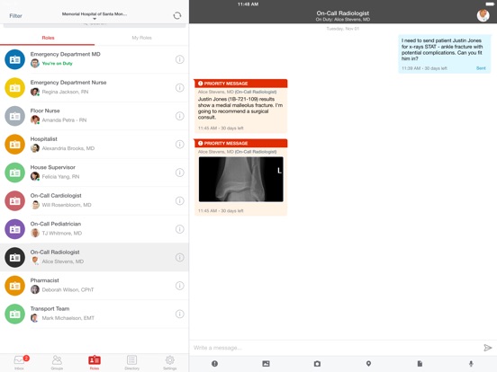Viewport: 497px width, 372px height.
Task: Send message with the paper plane icon
Action: pyautogui.click(x=488, y=348)
